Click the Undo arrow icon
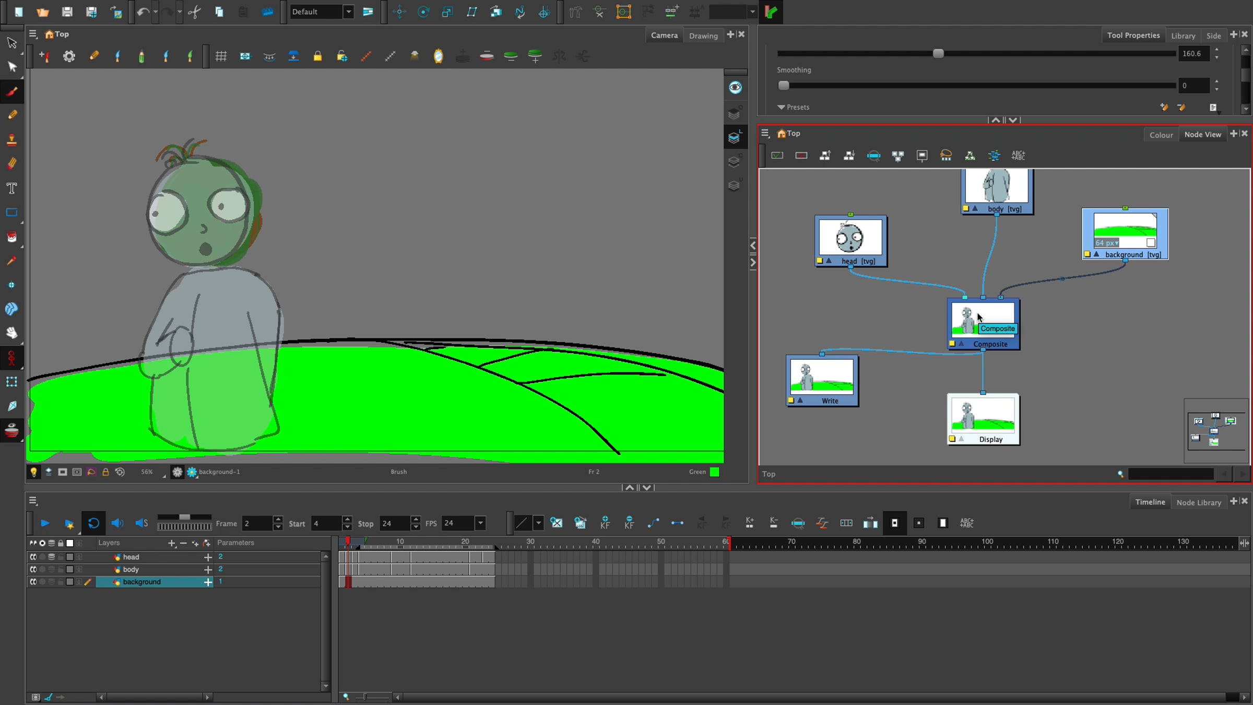The height and width of the screenshot is (705, 1253). click(x=143, y=11)
